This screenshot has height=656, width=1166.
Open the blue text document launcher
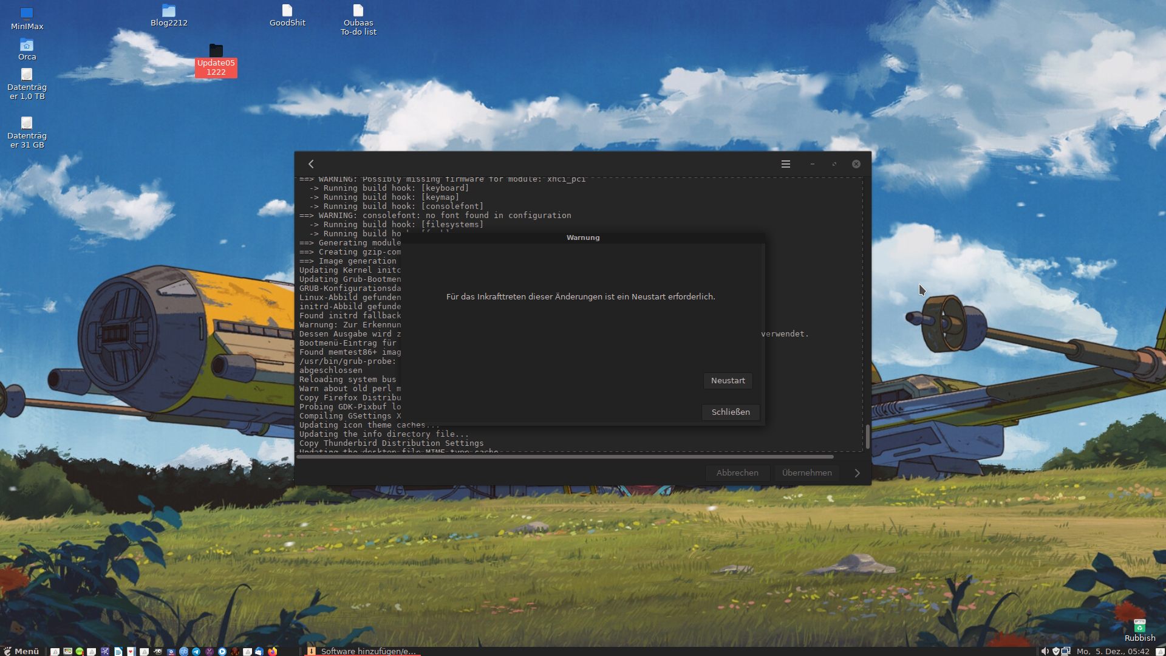click(x=118, y=651)
